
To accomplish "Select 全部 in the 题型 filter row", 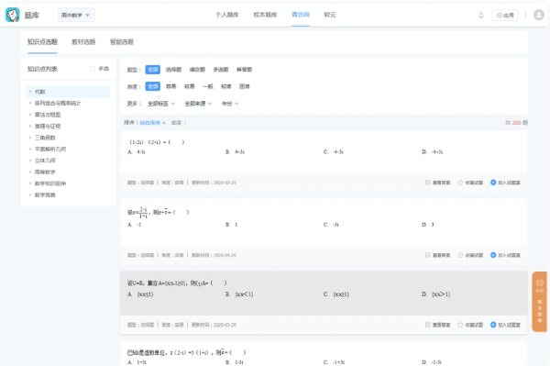I will pyautogui.click(x=152, y=70).
